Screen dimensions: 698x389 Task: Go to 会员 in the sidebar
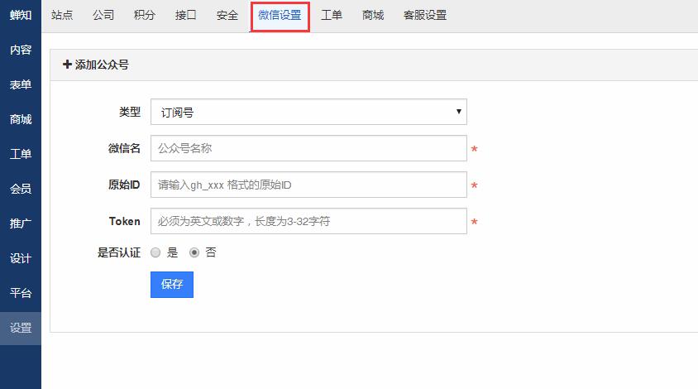point(21,189)
